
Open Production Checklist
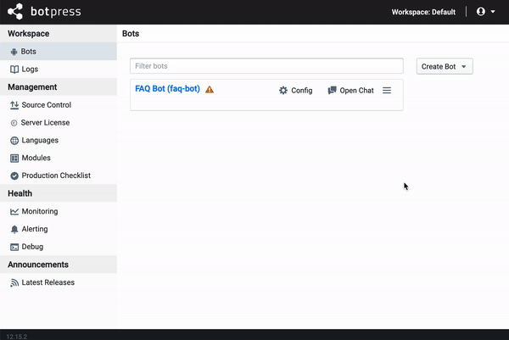(59, 176)
